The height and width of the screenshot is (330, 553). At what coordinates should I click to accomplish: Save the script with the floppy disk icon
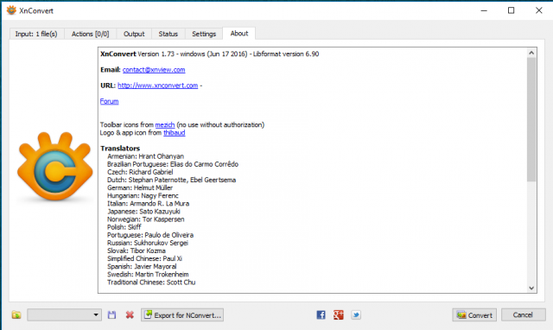coord(111,314)
